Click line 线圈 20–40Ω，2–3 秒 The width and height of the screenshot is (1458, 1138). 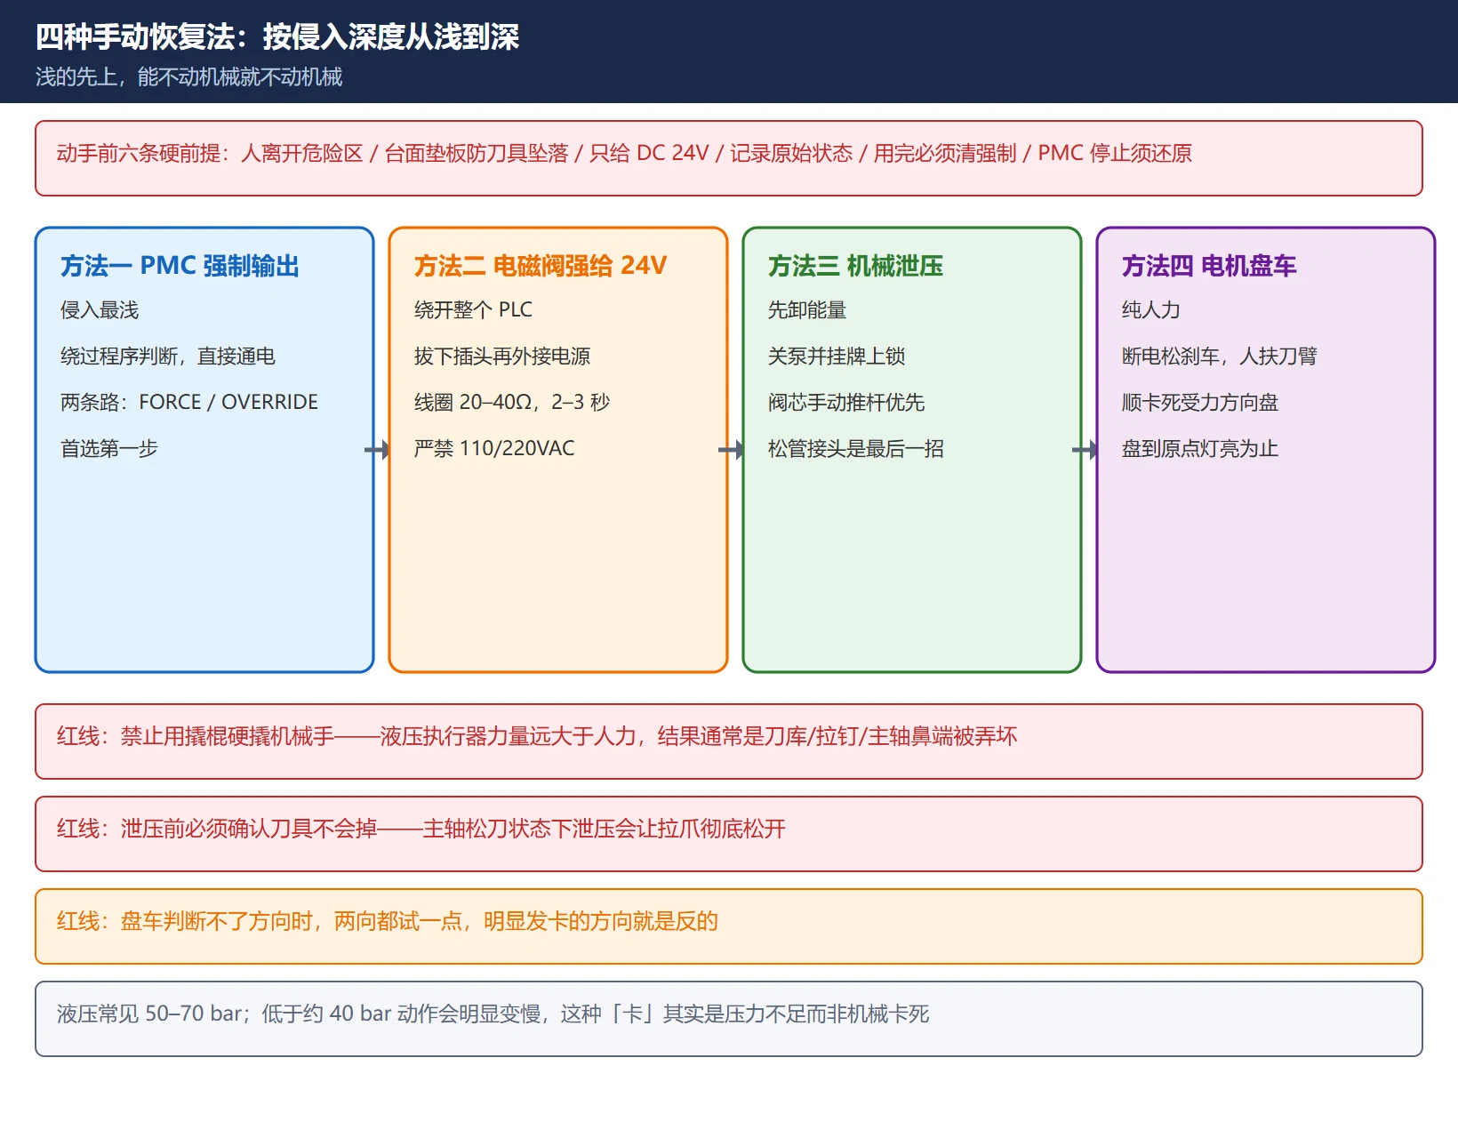pos(512,403)
